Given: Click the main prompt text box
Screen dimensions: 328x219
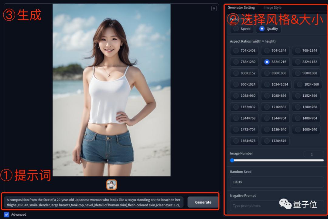Looking at the screenshot, I should point(94,202).
